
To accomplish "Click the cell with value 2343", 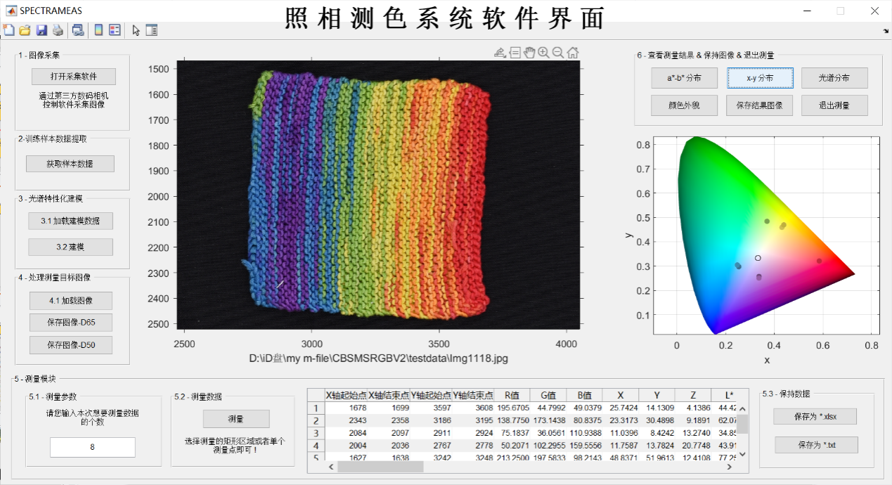I will click(x=346, y=420).
